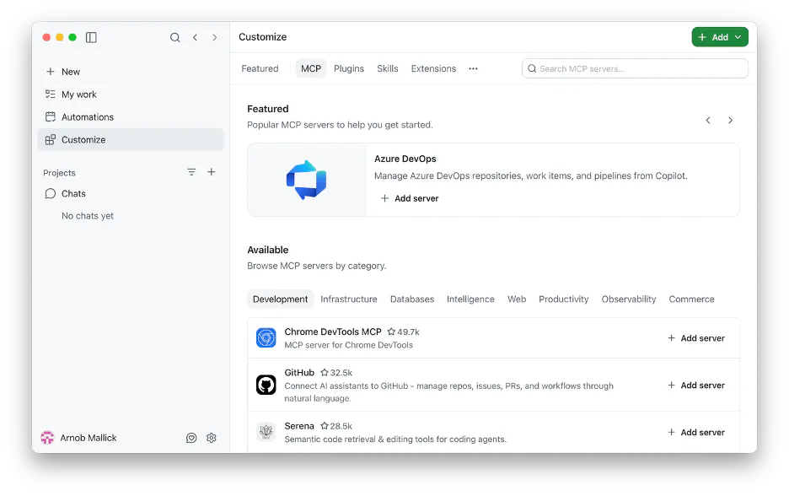Click the Arnob Mallick profile avatar

47,438
